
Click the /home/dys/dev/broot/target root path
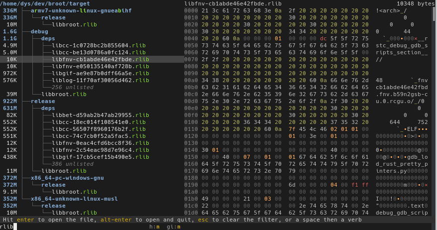click(x=45, y=3)
